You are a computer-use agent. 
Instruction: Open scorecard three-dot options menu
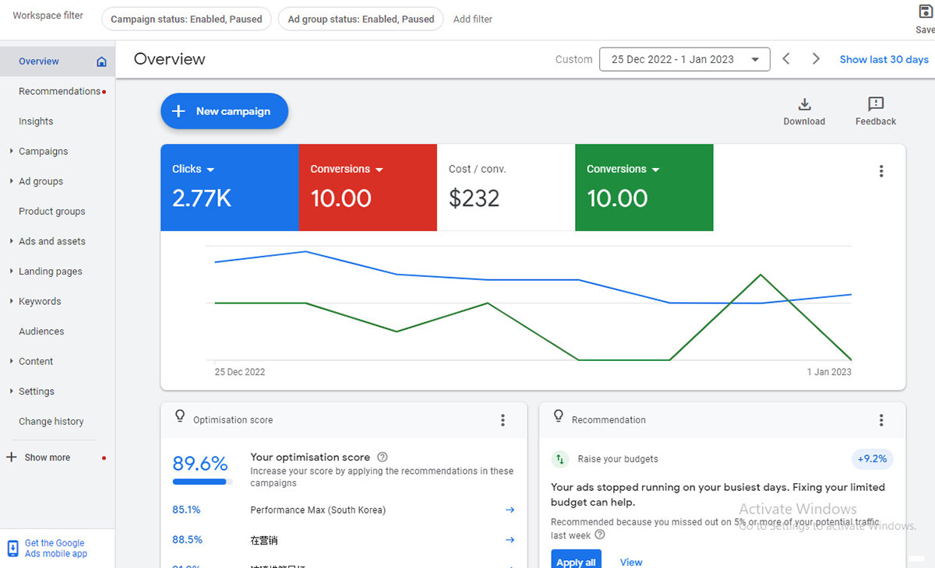[x=881, y=171]
